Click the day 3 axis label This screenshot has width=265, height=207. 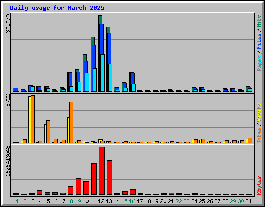click(33, 201)
